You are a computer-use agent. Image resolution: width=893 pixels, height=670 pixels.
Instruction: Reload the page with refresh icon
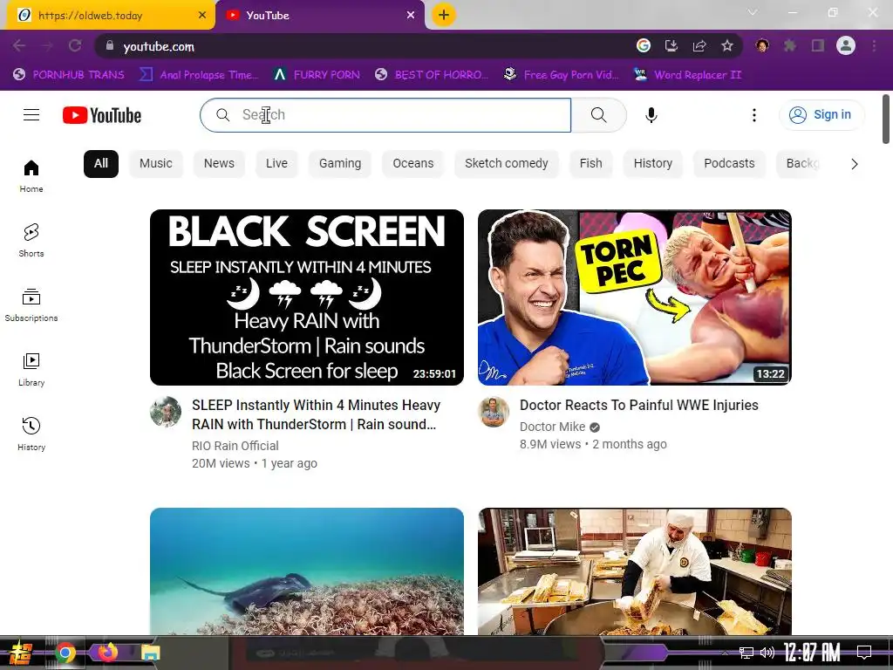[x=75, y=46]
